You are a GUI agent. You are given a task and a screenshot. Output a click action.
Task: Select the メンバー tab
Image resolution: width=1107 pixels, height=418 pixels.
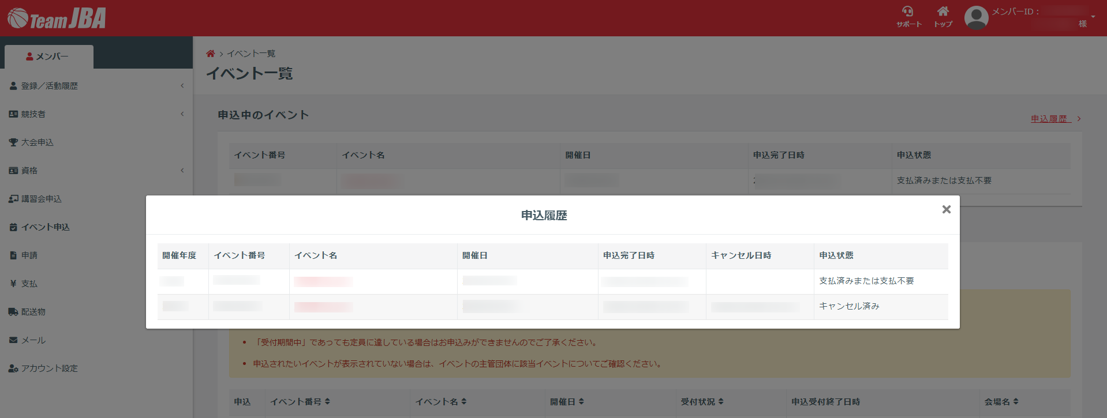[48, 57]
